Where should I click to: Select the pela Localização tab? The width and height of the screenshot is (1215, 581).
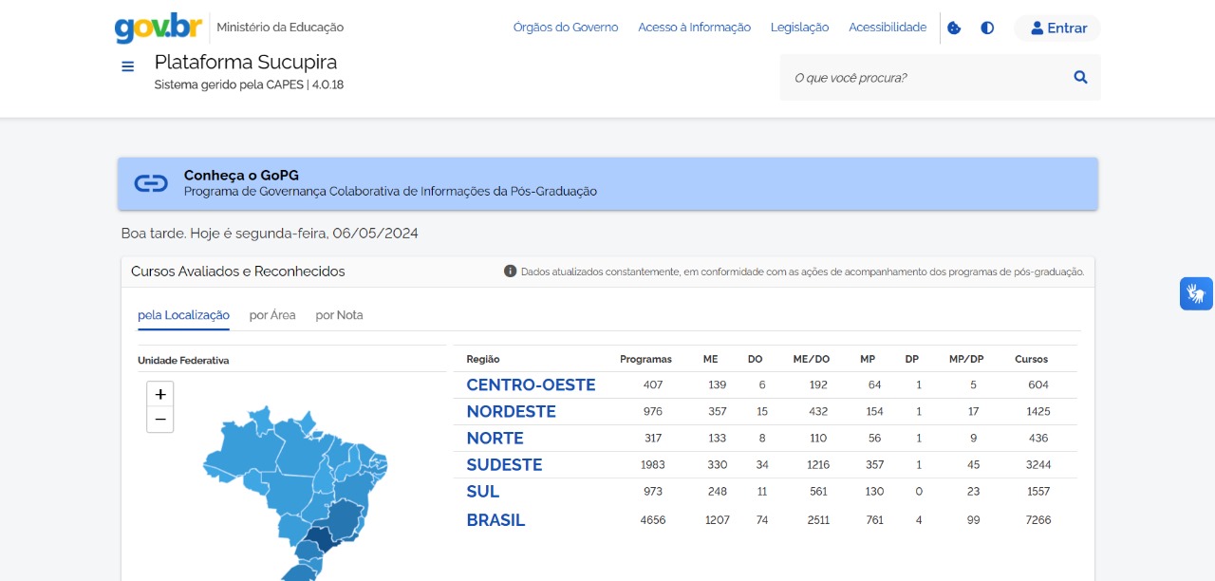click(183, 315)
